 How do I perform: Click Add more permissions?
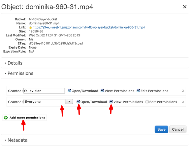pyautogui.click(x=25, y=118)
